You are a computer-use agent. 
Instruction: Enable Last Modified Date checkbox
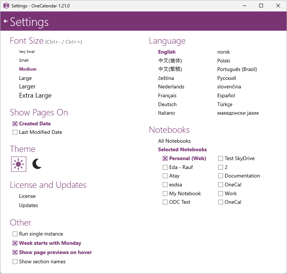(15, 132)
